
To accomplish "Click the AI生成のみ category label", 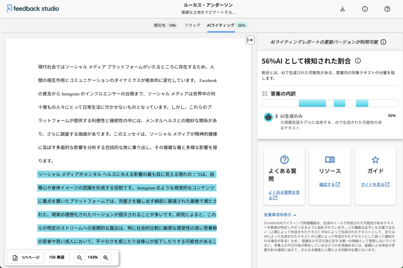I will point(291,116).
